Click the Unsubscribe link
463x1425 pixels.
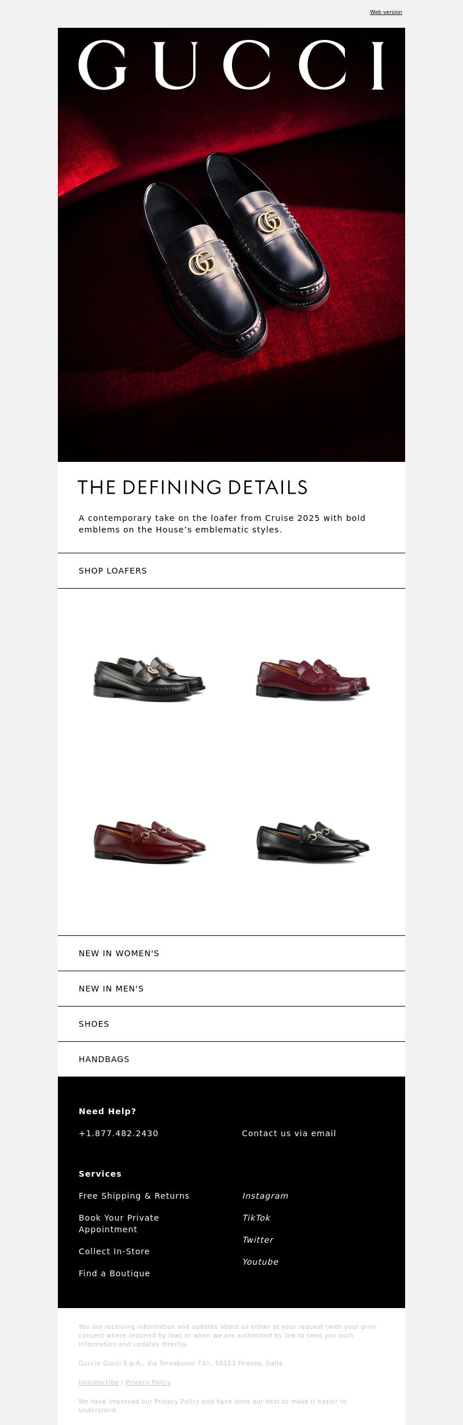[98, 1382]
